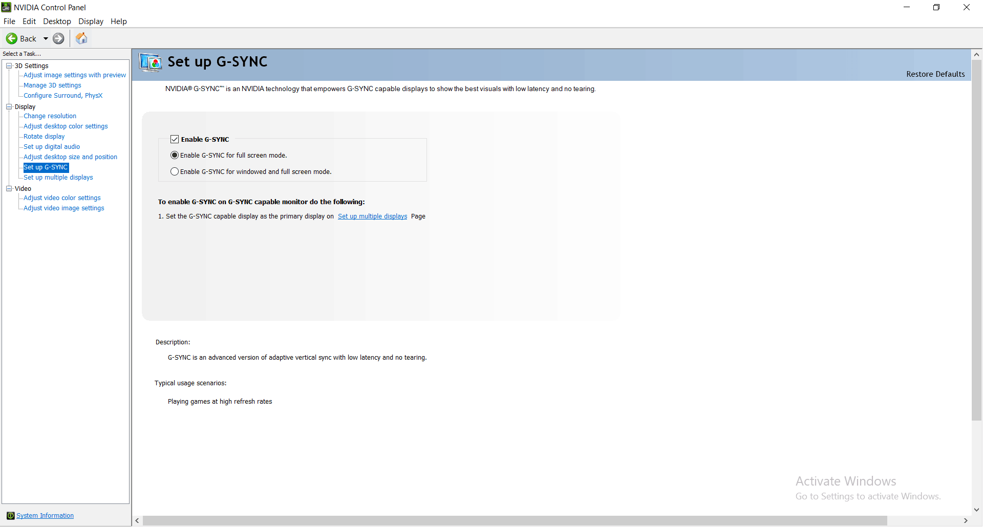Open Rotate display task
This screenshot has width=983, height=527.
pyautogui.click(x=44, y=137)
